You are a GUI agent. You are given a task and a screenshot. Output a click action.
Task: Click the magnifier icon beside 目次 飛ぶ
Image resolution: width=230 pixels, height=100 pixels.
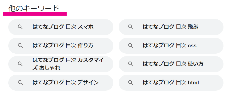click(130, 27)
